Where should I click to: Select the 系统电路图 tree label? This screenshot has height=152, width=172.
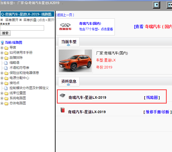tap(18, 98)
